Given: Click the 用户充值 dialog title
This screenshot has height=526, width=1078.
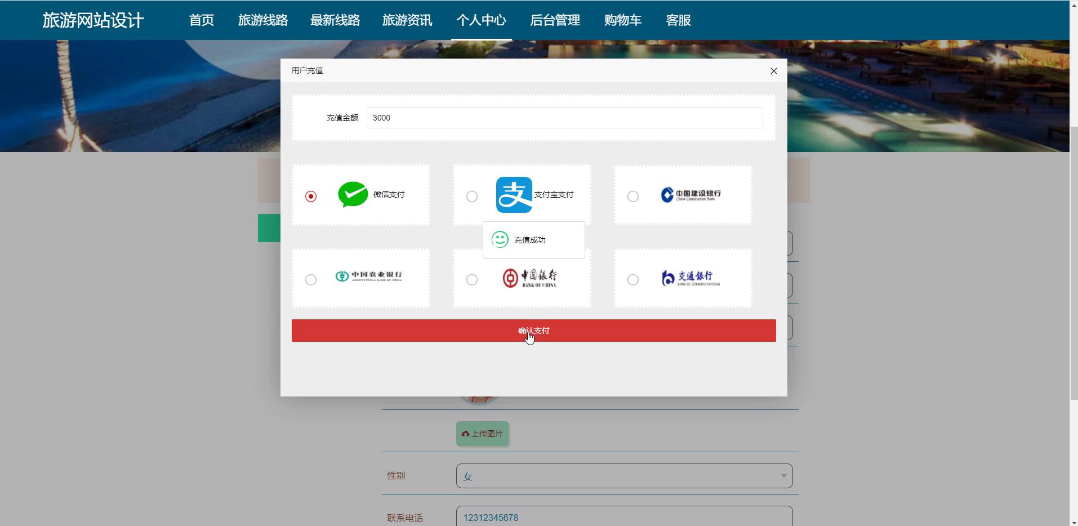Looking at the screenshot, I should point(307,70).
